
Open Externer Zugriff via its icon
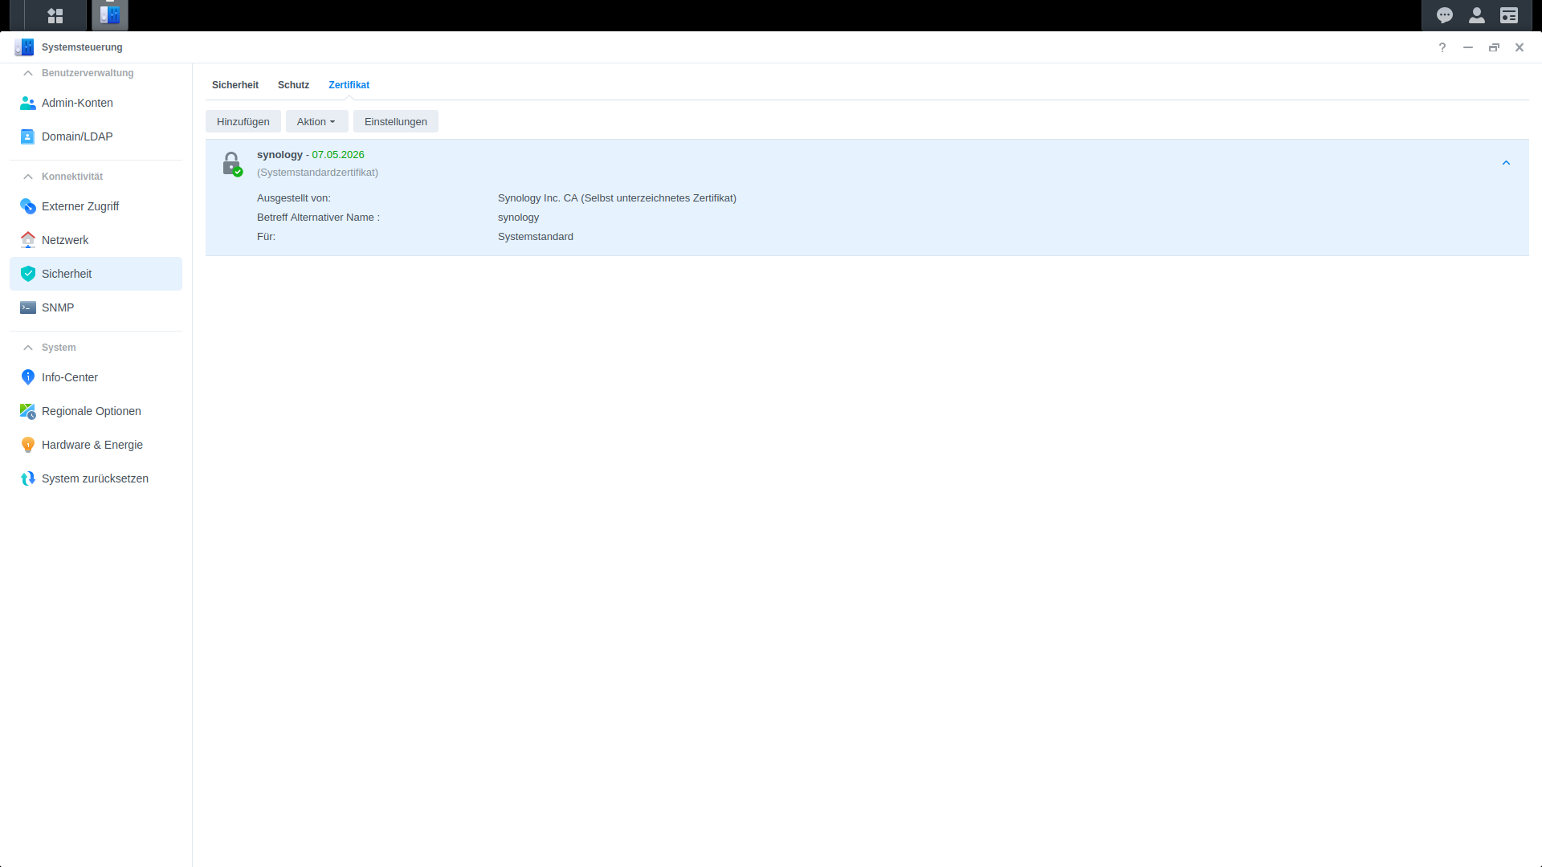(x=27, y=206)
